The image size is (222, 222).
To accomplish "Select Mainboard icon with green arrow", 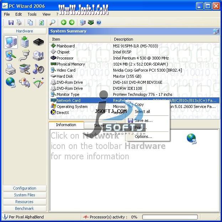I will tap(25, 42).
